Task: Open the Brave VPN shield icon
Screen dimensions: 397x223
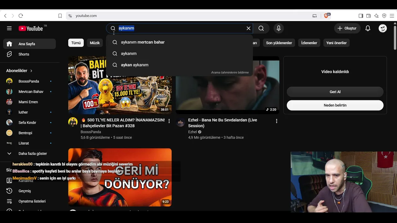Action: pyautogui.click(x=384, y=16)
